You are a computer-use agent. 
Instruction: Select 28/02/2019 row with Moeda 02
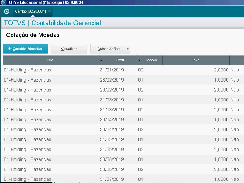123,90
